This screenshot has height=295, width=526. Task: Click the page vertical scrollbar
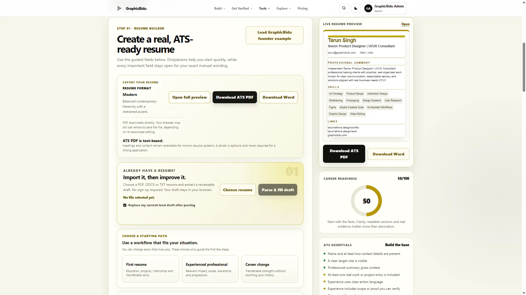(x=524, y=67)
